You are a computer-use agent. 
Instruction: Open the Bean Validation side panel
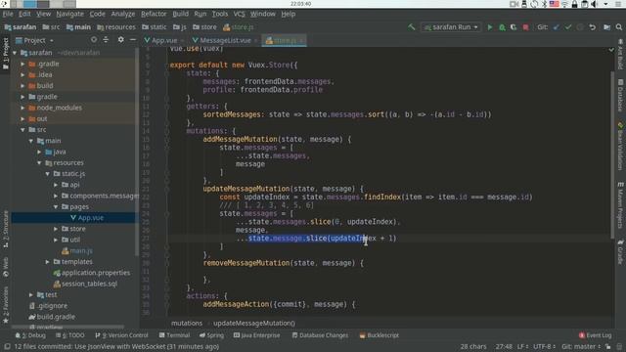click(620, 146)
